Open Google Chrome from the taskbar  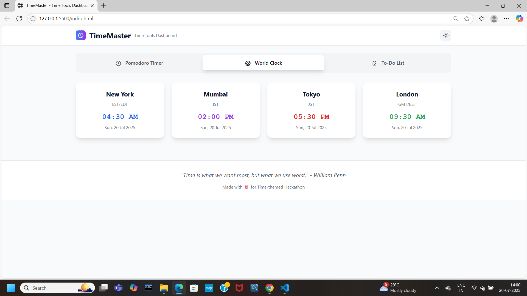270,288
